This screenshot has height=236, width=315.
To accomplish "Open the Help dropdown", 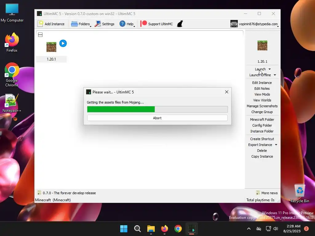I will point(127,24).
